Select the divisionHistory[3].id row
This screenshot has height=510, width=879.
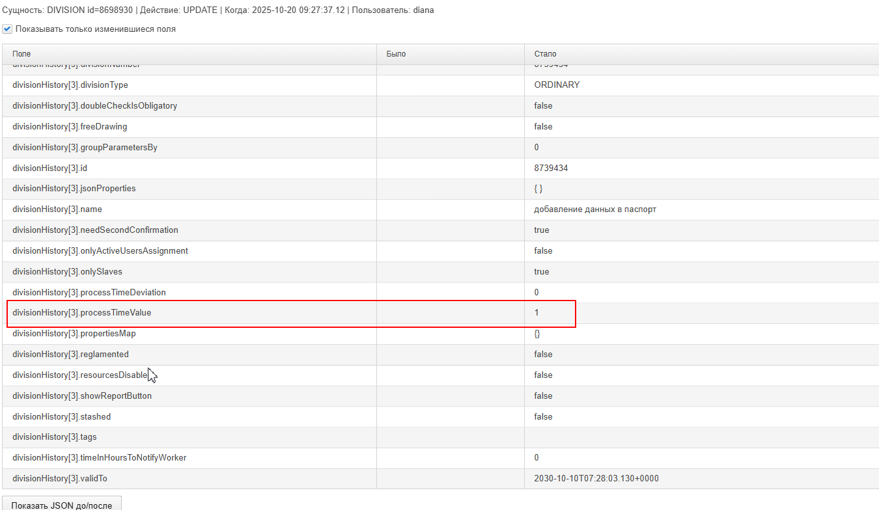tap(441, 168)
